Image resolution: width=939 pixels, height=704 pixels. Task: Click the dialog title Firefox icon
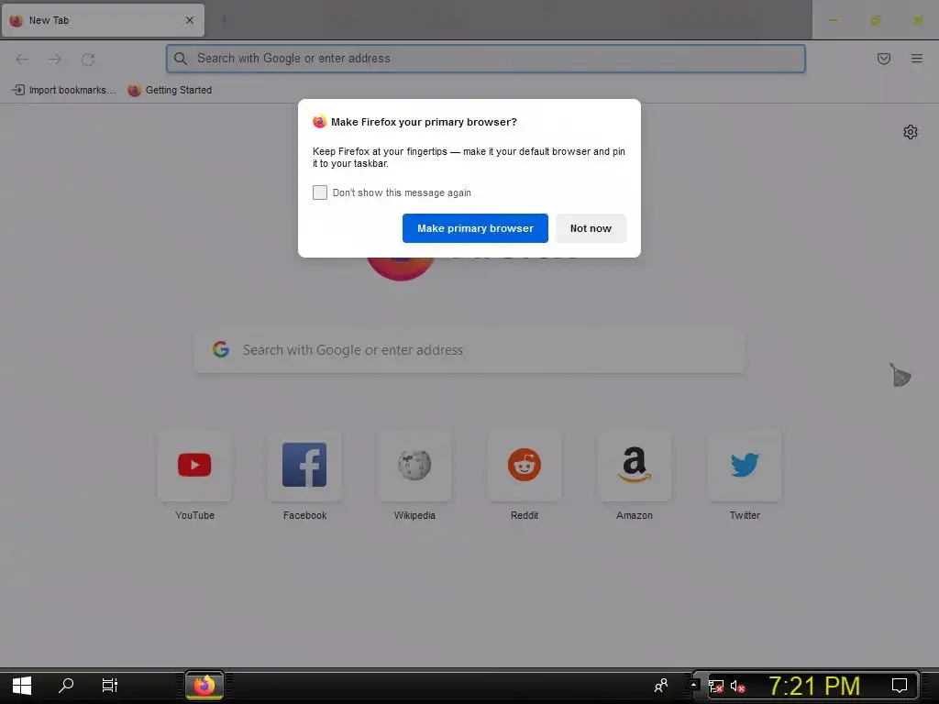pos(320,122)
